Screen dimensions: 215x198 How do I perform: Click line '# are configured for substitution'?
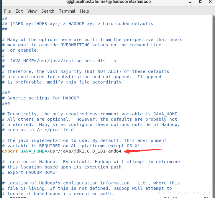click(x=82, y=77)
